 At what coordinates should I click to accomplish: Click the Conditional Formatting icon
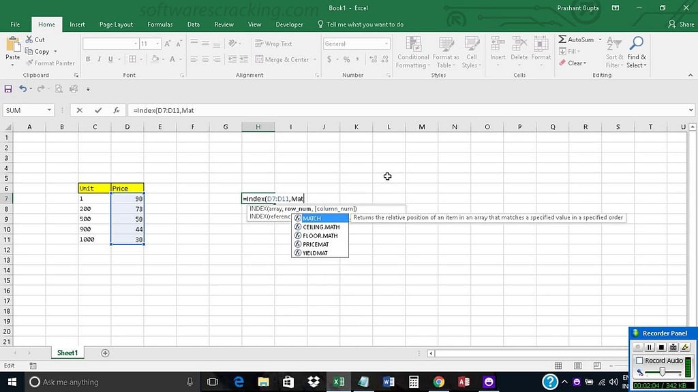[x=414, y=44]
